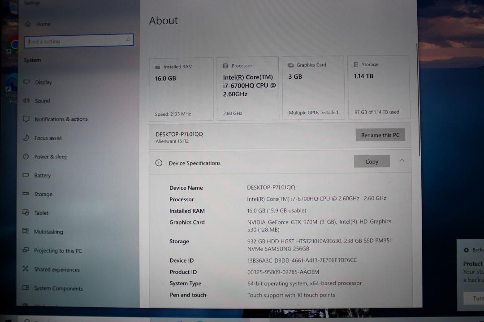Click the System heading in sidebar
Viewport: 484px width, 322px height.
32,60
